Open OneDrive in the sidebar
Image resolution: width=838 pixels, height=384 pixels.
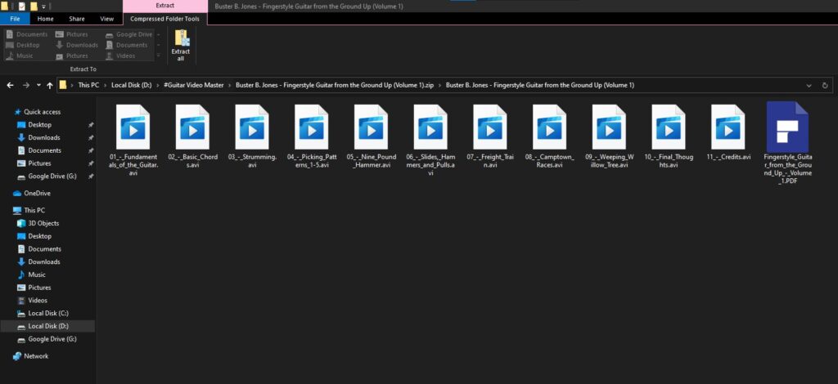(37, 194)
